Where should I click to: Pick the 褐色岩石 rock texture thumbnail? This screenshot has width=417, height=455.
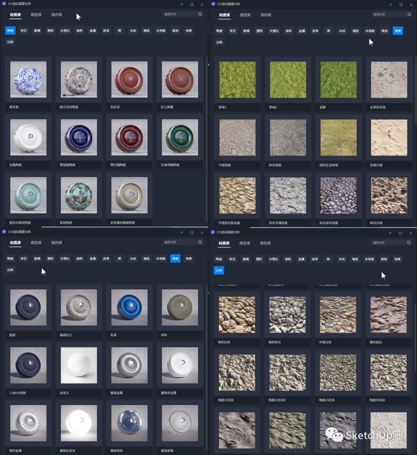click(x=388, y=315)
